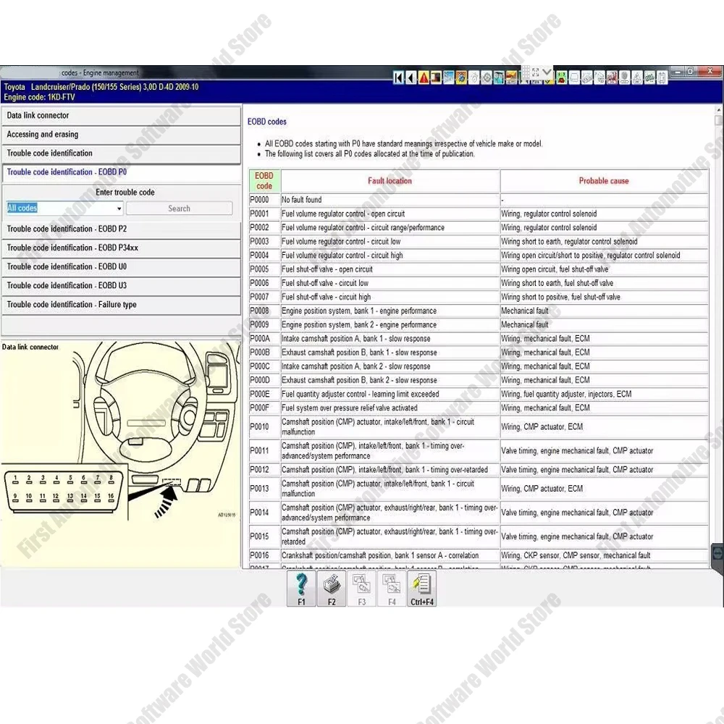Screen dimensions: 724x724
Task: Click the outlined triangle toolbar icon
Action: (636, 78)
